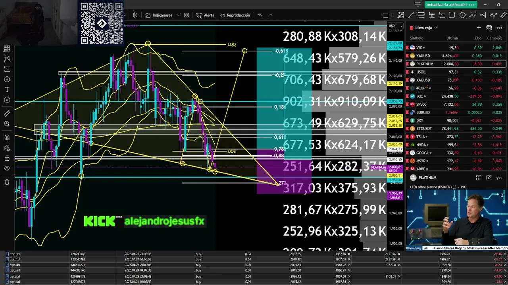This screenshot has width=508, height=285.
Task: Click trade ticket 144683140 in bottom table
Action: pos(78,270)
